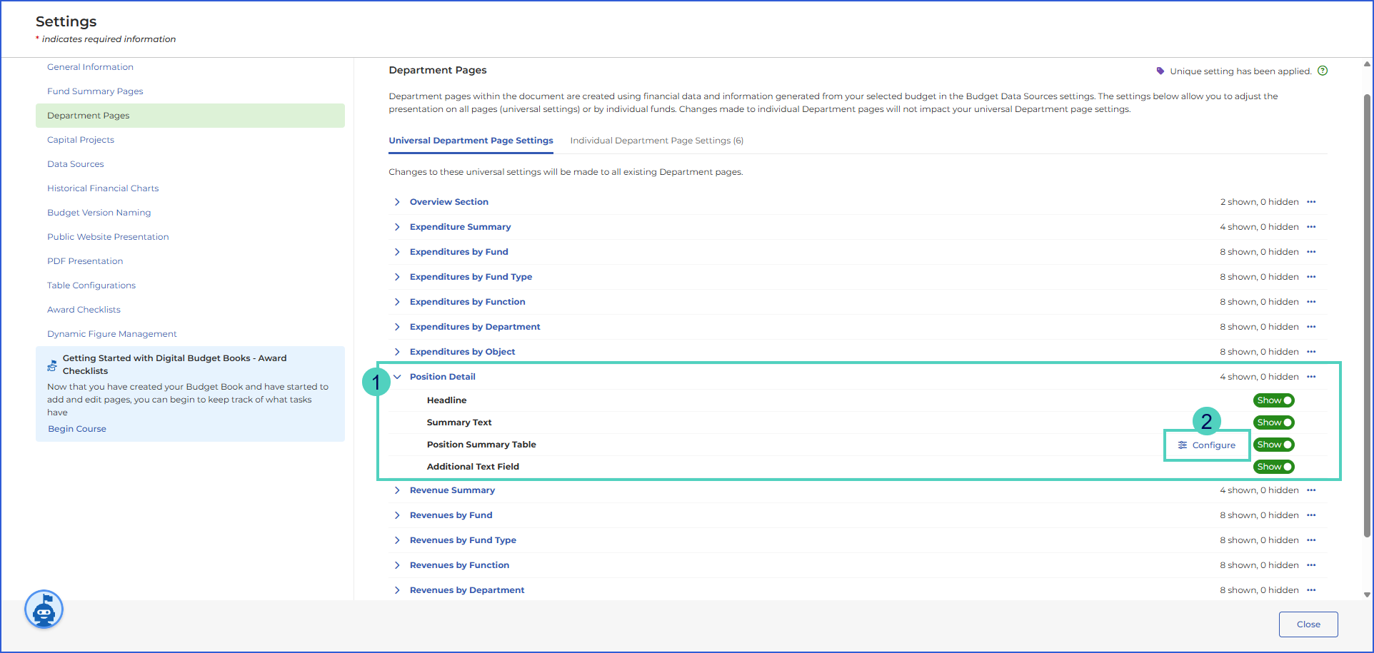
Task: Toggle Headline Show switch
Action: pos(1274,400)
